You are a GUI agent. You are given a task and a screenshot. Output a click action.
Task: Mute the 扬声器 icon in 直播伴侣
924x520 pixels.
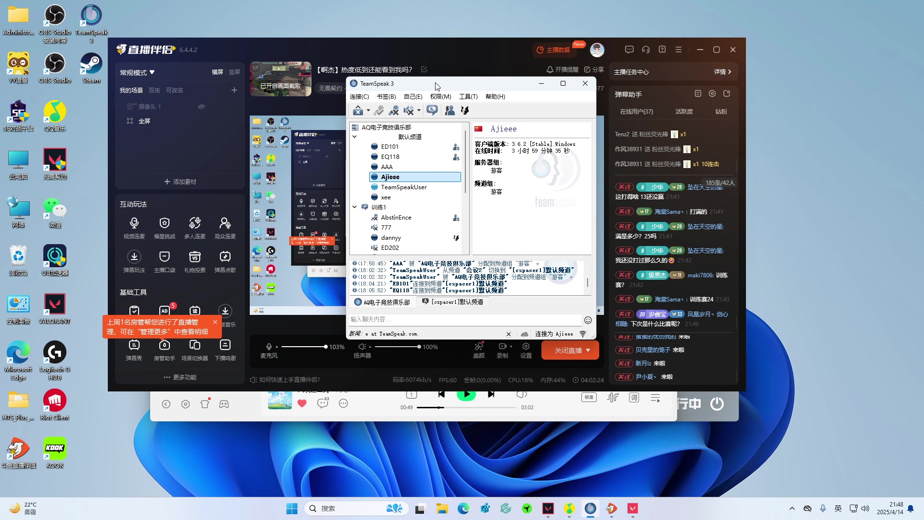361,347
